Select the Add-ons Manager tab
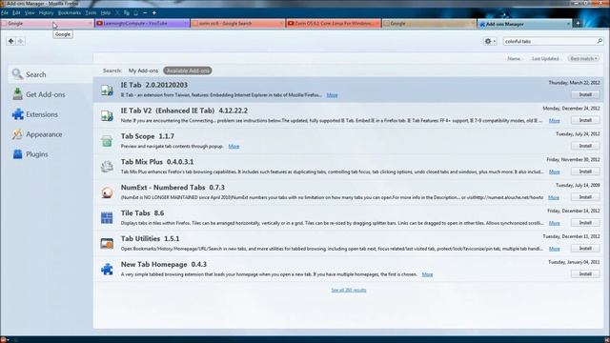 (525, 24)
